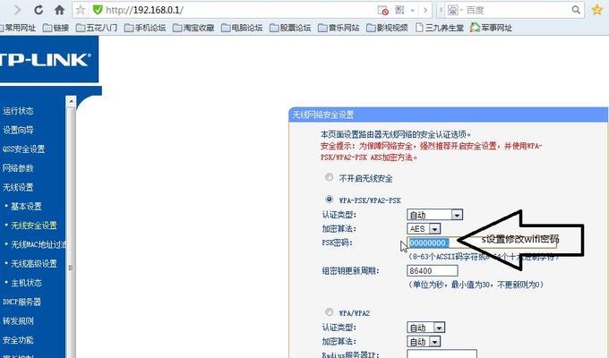Open the 军事网址 bookmark
Screen dimensions: 609x358
(491, 28)
